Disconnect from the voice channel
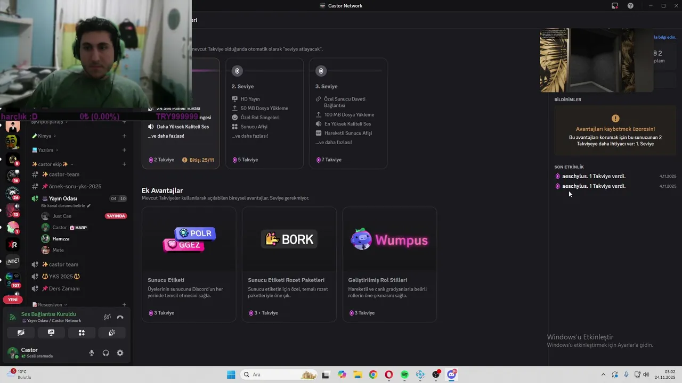 pyautogui.click(x=120, y=317)
